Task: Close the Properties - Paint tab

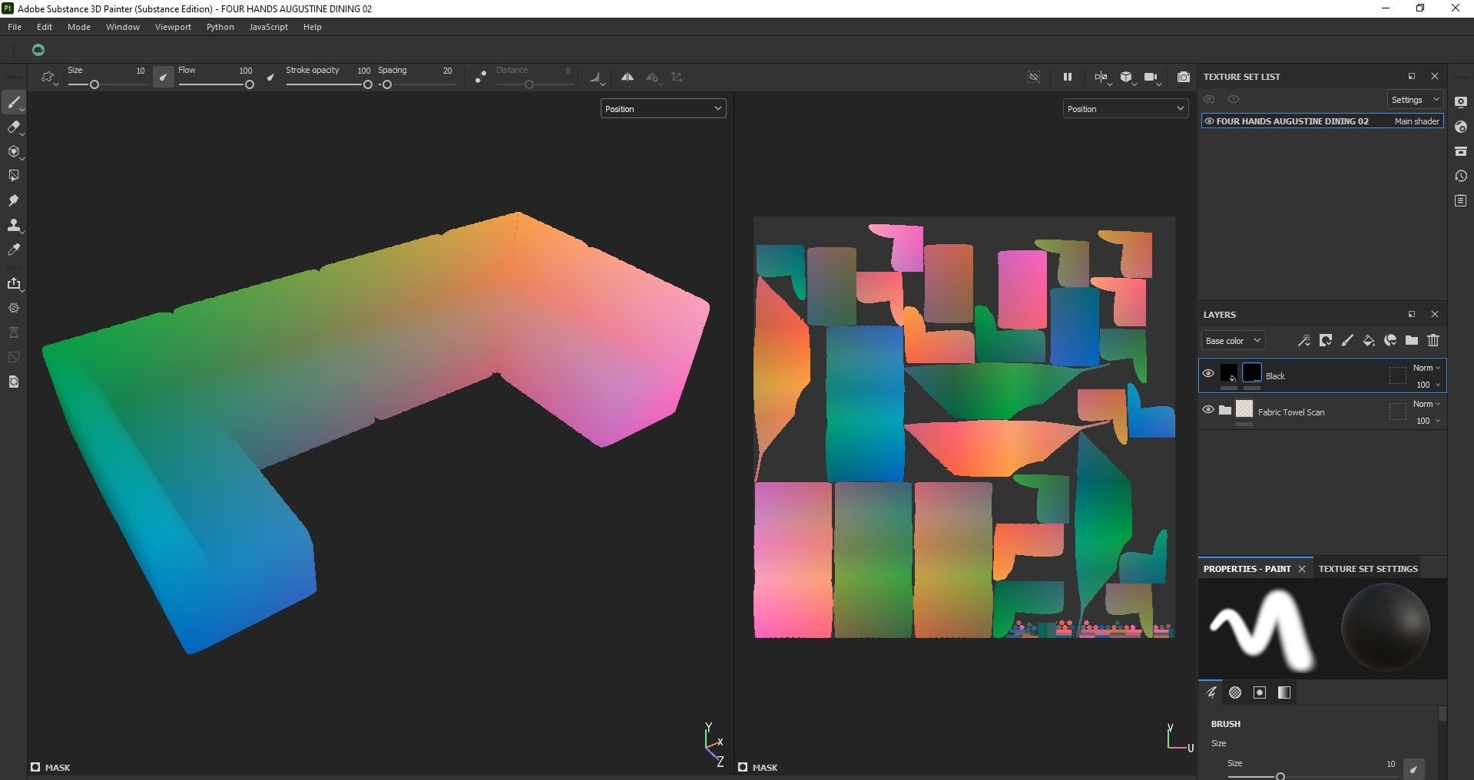Action: (1302, 569)
